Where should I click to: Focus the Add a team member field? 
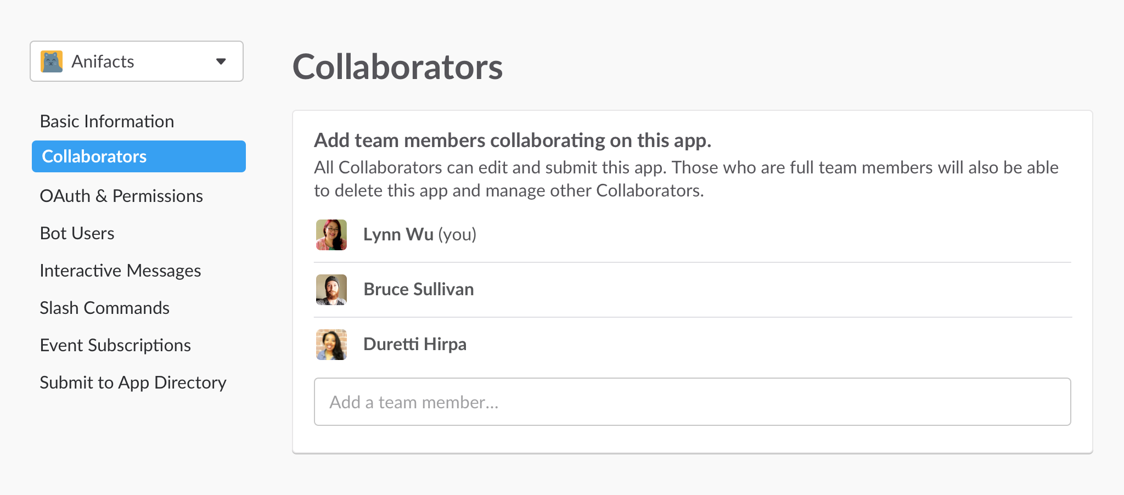point(693,402)
